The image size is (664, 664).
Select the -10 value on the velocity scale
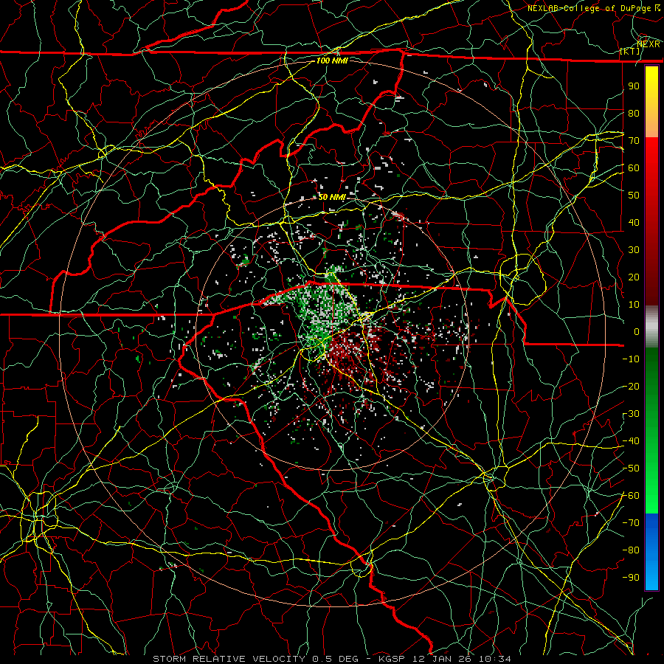pos(631,359)
